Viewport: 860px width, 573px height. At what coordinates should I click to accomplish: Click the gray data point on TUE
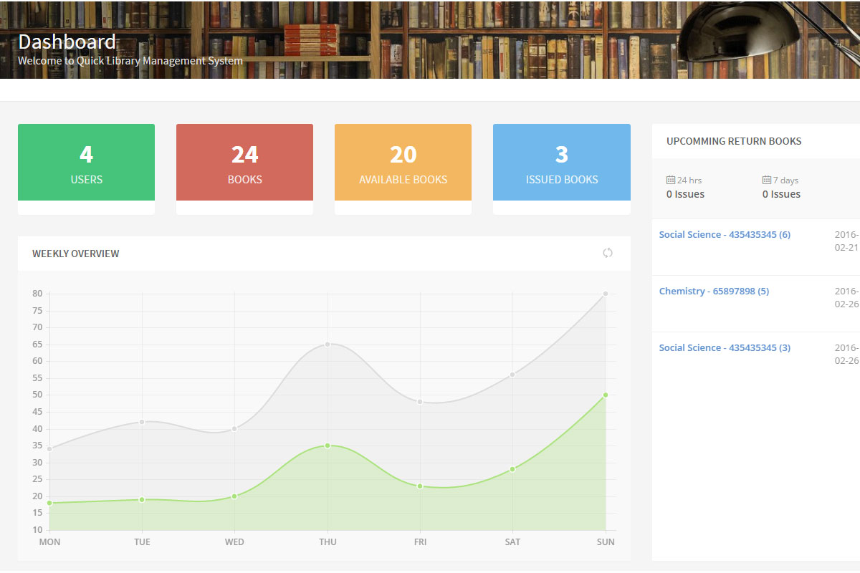(142, 422)
